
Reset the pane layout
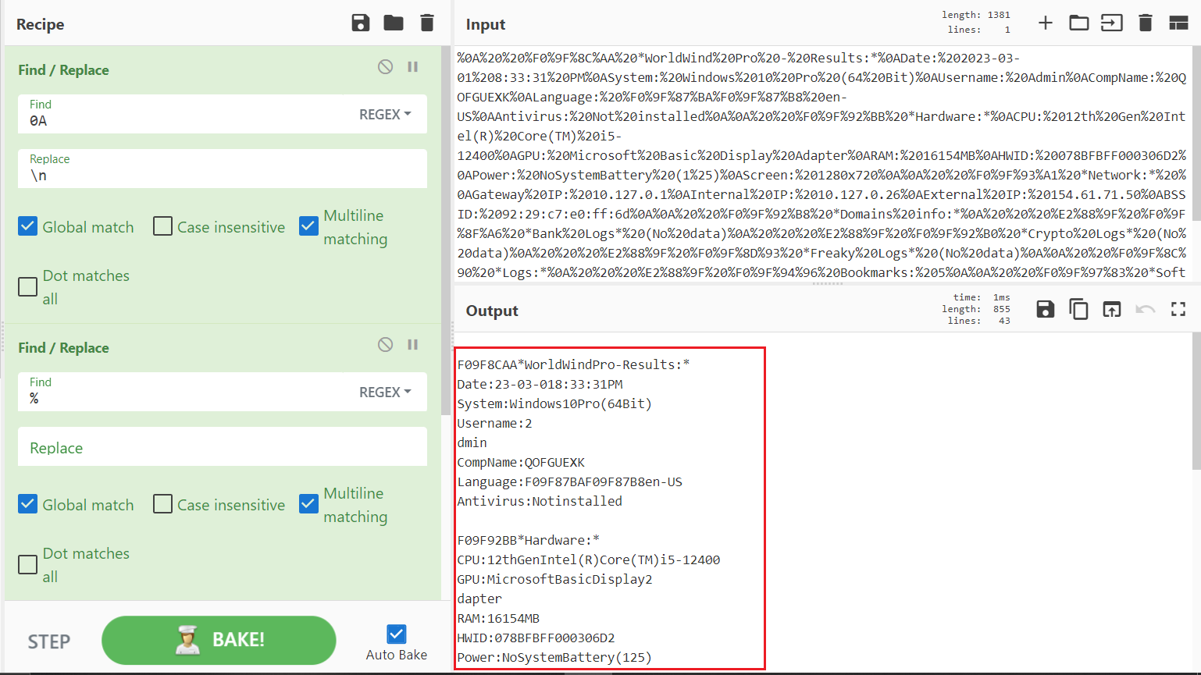(1178, 23)
